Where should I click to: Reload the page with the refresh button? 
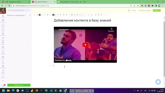coord(9,6)
